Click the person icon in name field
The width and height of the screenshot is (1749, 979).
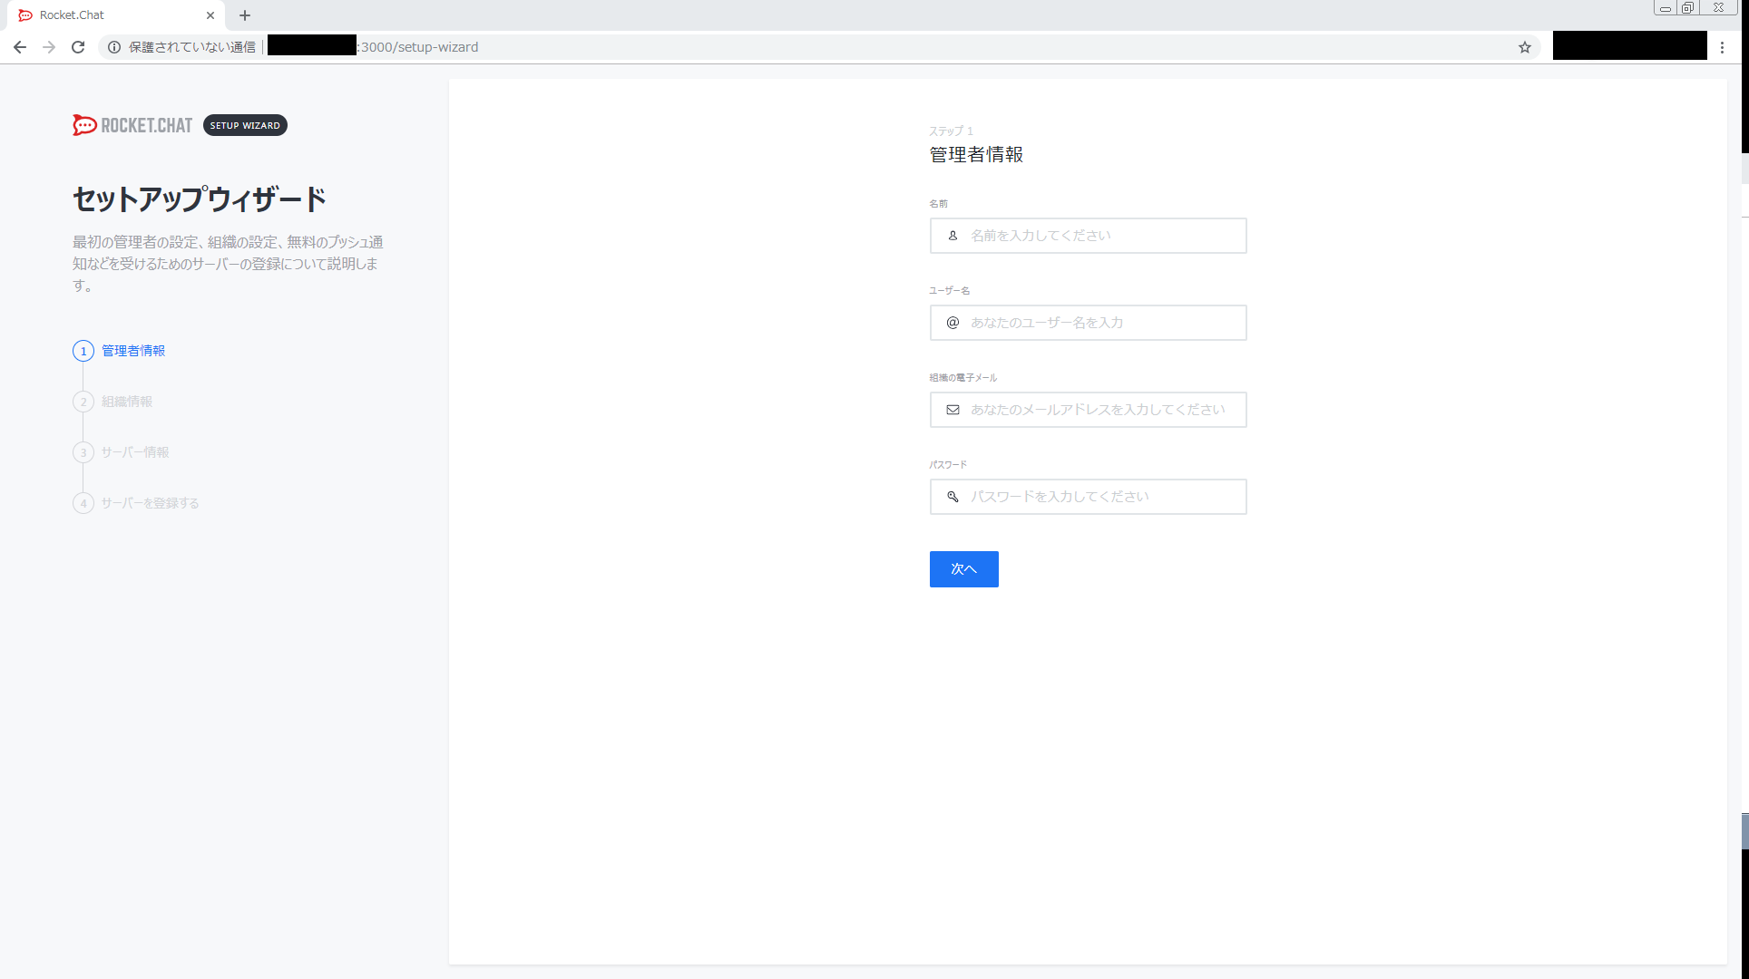(x=953, y=236)
